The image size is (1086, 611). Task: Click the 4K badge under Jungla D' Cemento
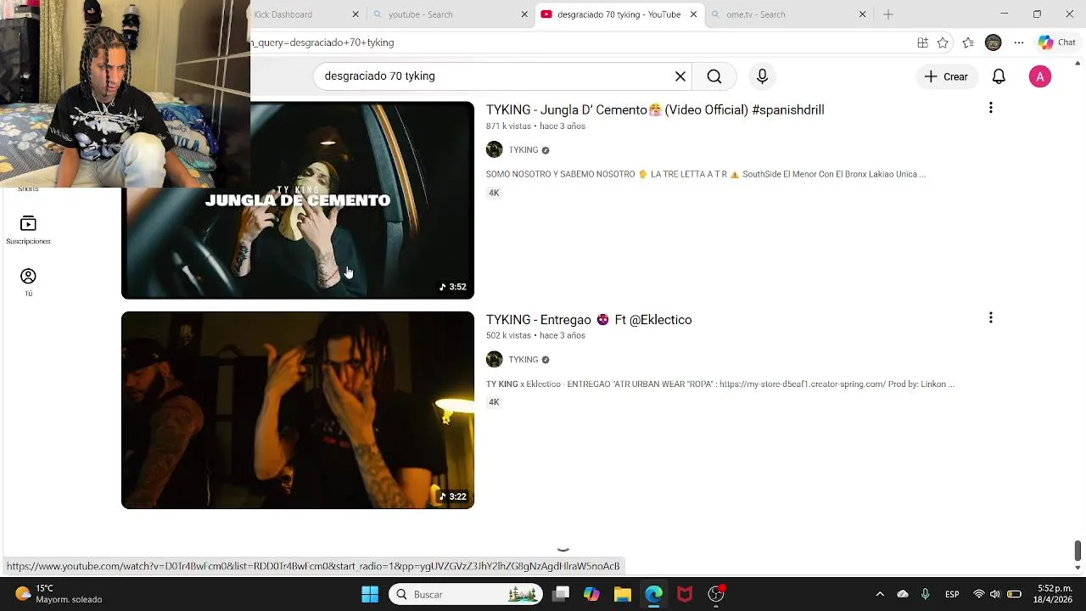pos(494,193)
